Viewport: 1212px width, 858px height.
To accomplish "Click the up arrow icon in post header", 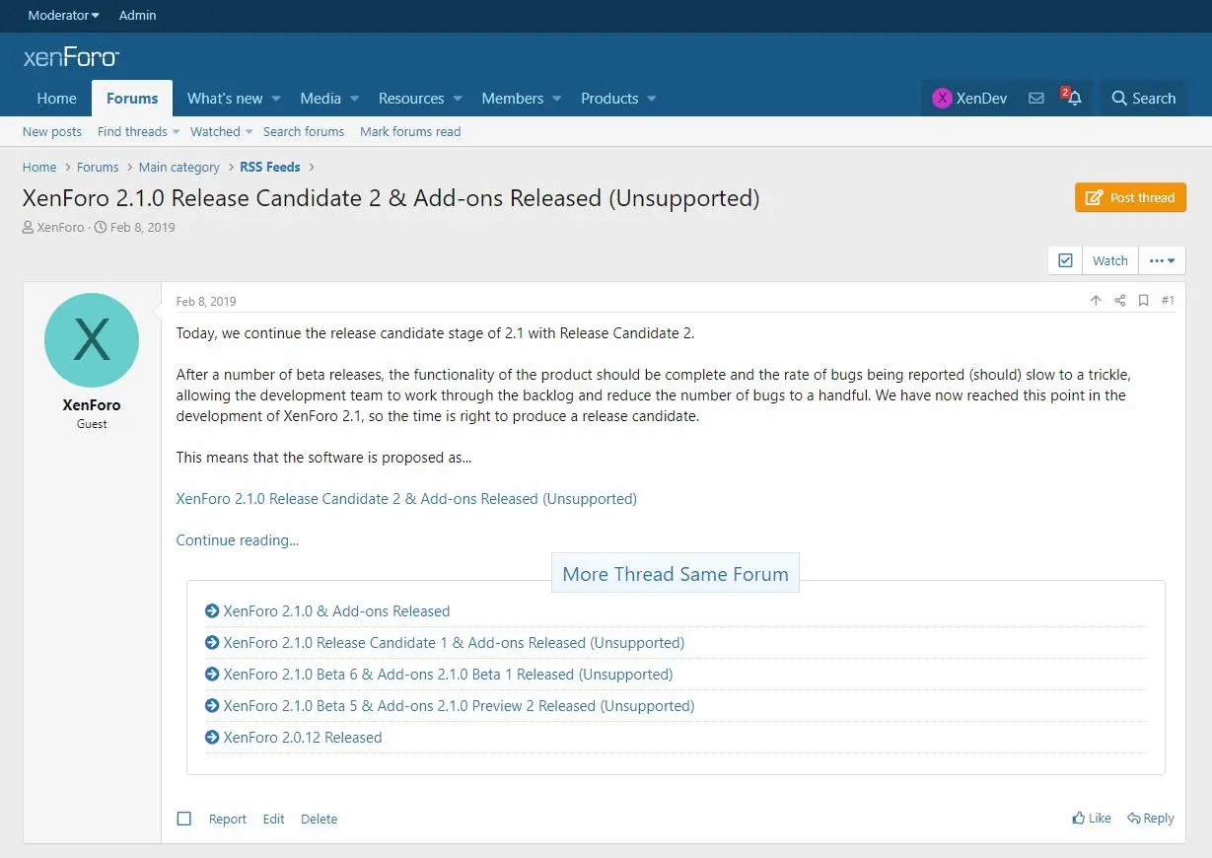I will [x=1096, y=301].
